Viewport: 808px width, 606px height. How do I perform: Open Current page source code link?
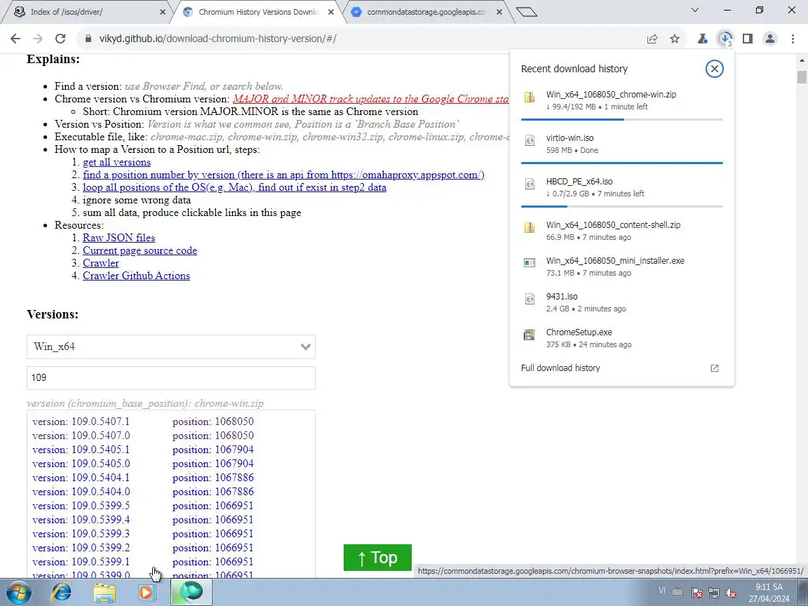[140, 250]
